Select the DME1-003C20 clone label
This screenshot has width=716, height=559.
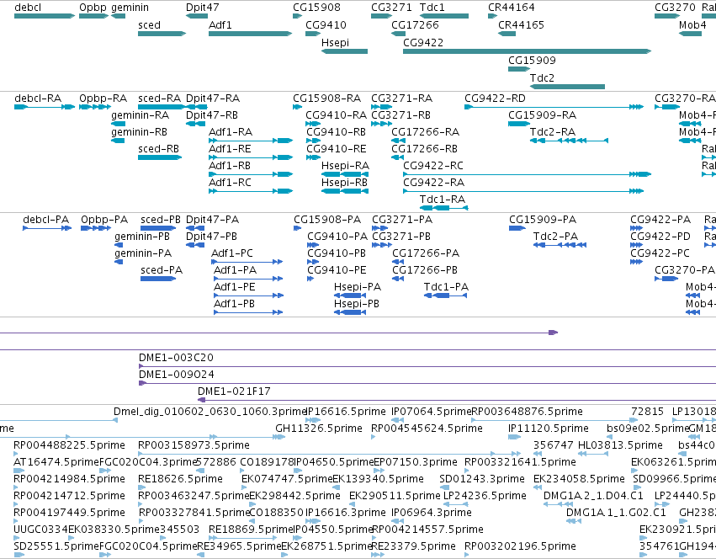(176, 358)
